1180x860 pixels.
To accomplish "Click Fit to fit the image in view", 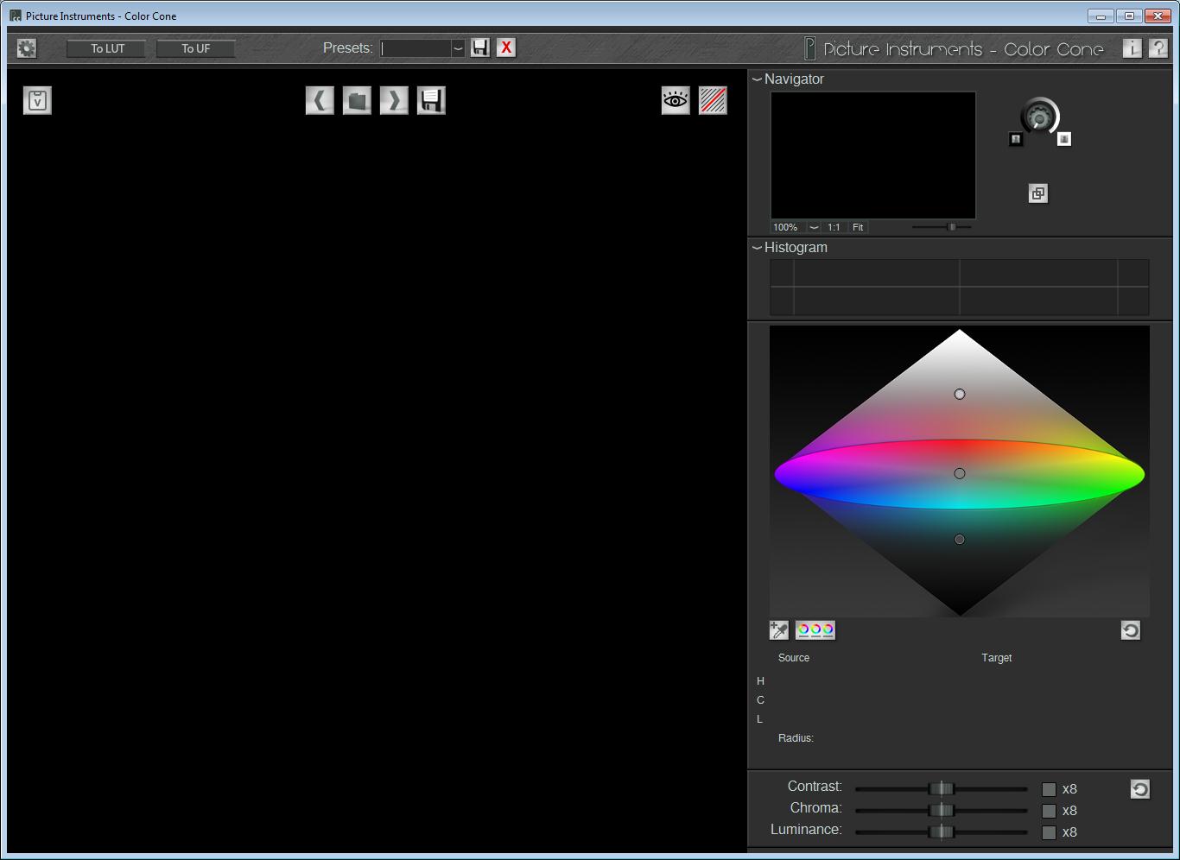I will [x=858, y=227].
